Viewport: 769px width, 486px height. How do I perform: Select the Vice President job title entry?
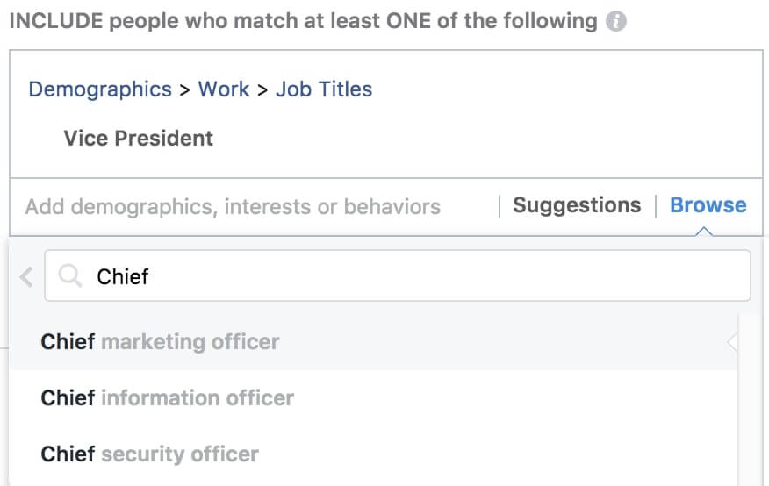tap(139, 139)
